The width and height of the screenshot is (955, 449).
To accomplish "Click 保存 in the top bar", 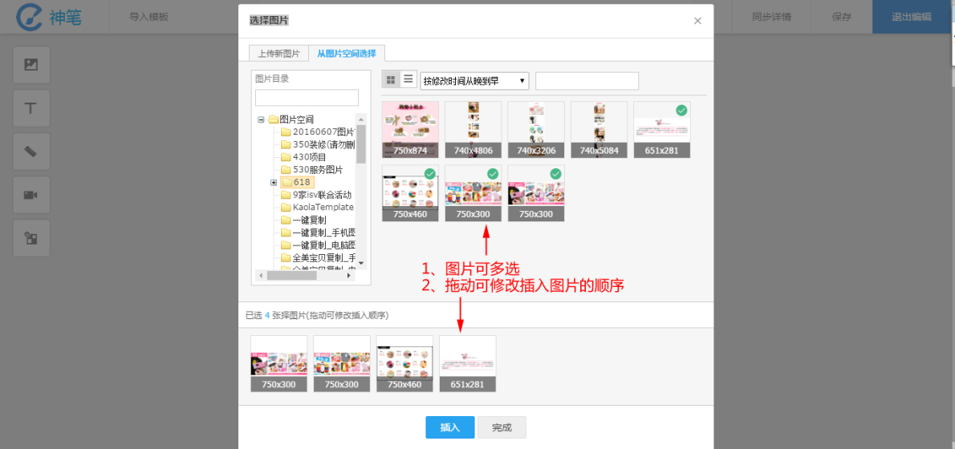I will click(841, 16).
